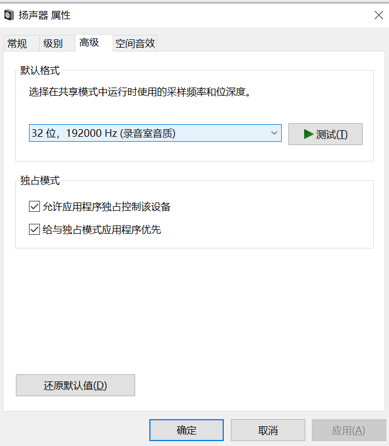Toggle the 给与独占模式应用程序优先 checkbox
This screenshot has width=389, height=446.
(x=34, y=229)
